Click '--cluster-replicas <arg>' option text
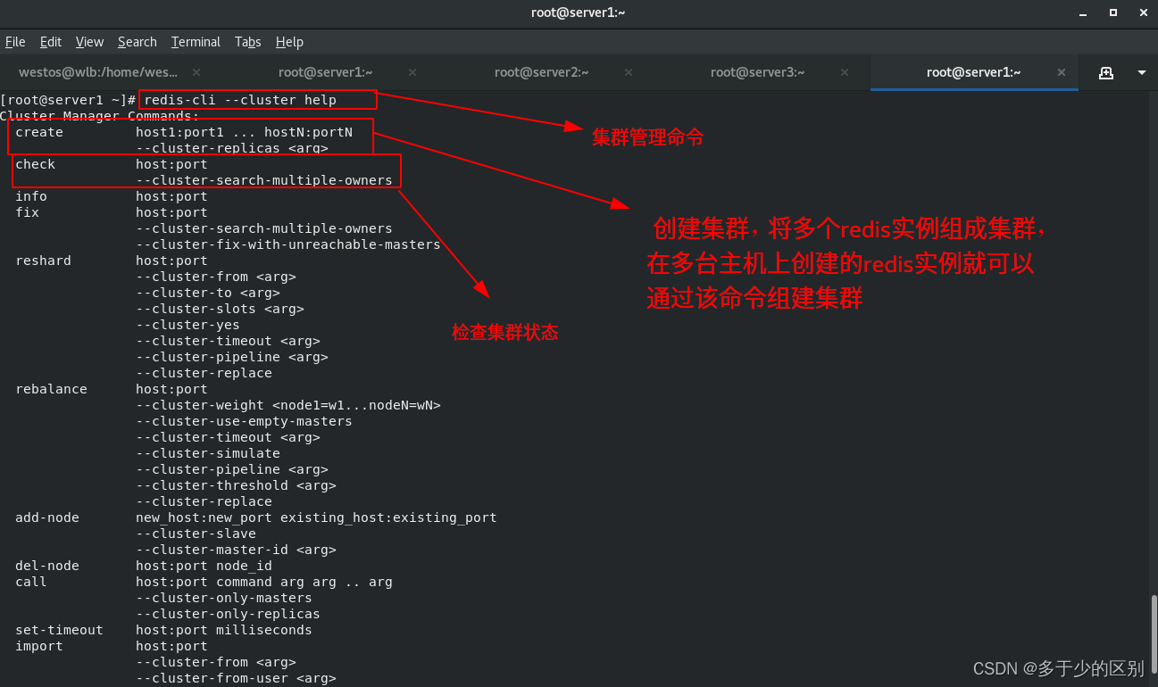Viewport: 1158px width, 687px height. pyautogui.click(x=232, y=148)
